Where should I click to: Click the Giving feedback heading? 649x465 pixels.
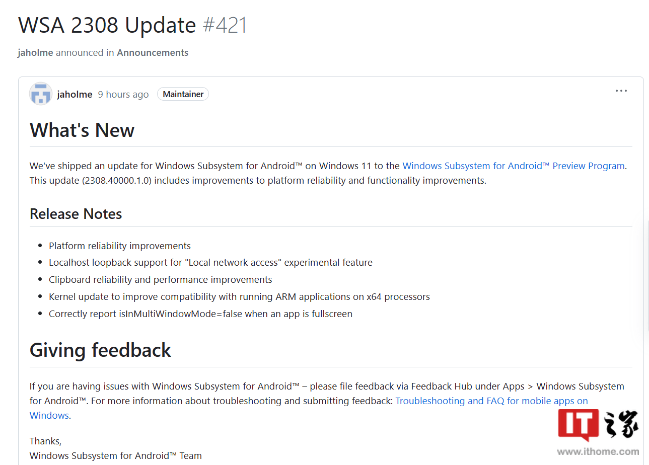[x=100, y=350]
